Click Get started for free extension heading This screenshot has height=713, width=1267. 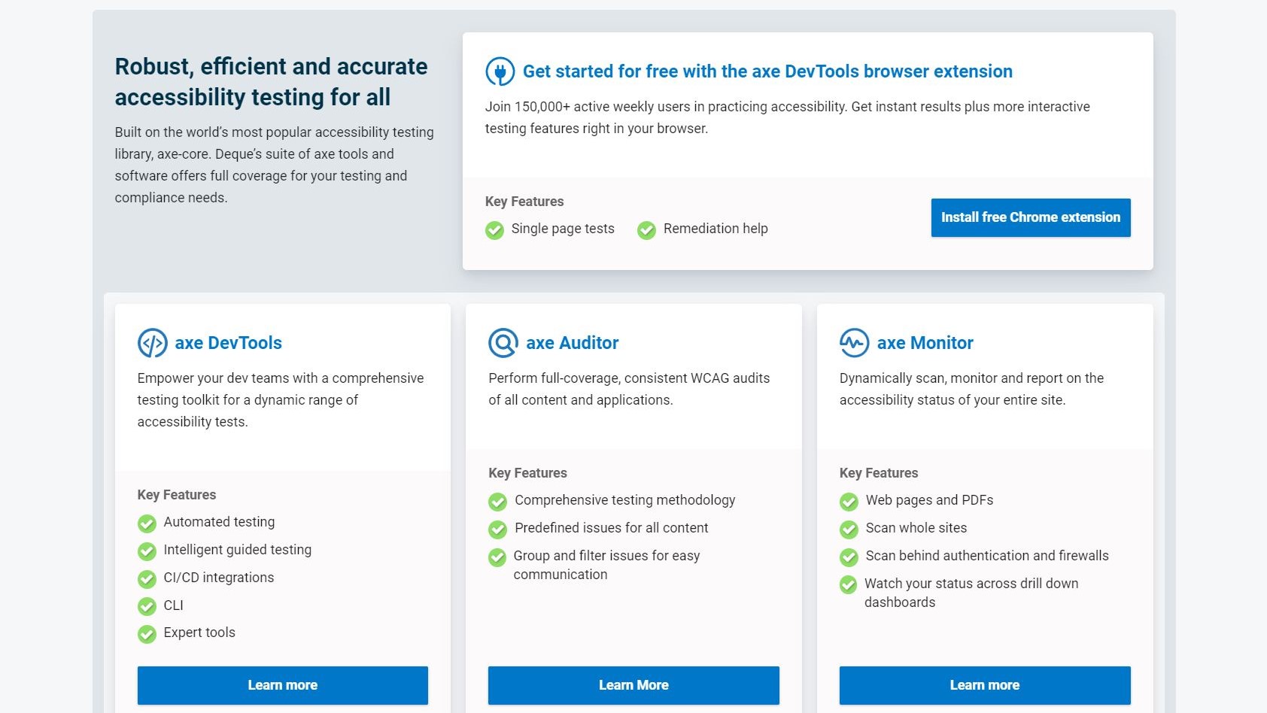pyautogui.click(x=767, y=71)
